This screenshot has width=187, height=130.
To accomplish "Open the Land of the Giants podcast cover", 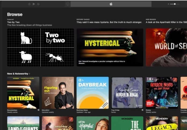I will point(23,123).
